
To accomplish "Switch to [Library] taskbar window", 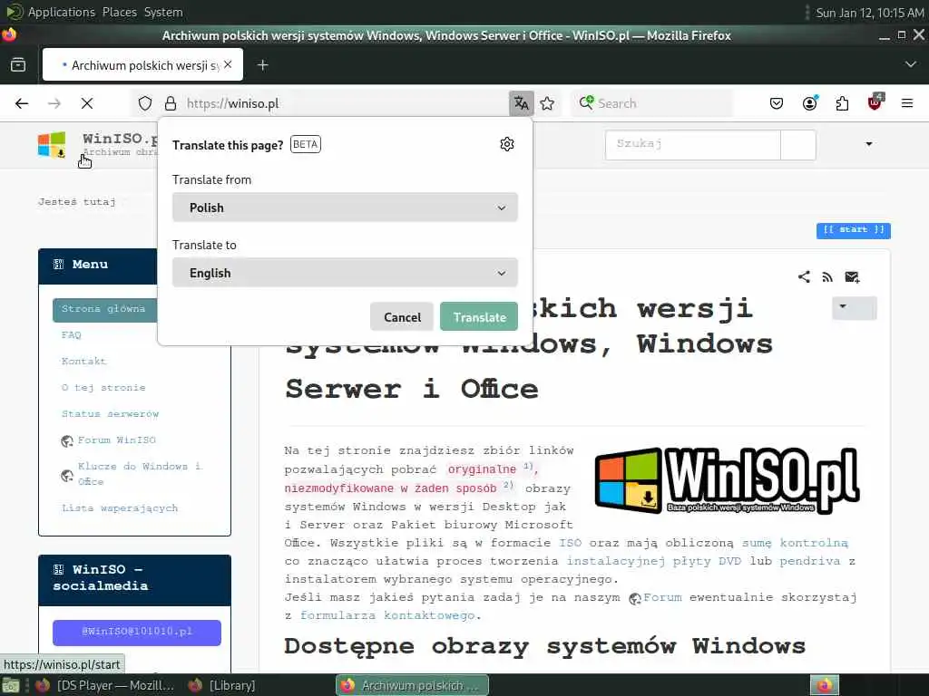I will pos(223,685).
